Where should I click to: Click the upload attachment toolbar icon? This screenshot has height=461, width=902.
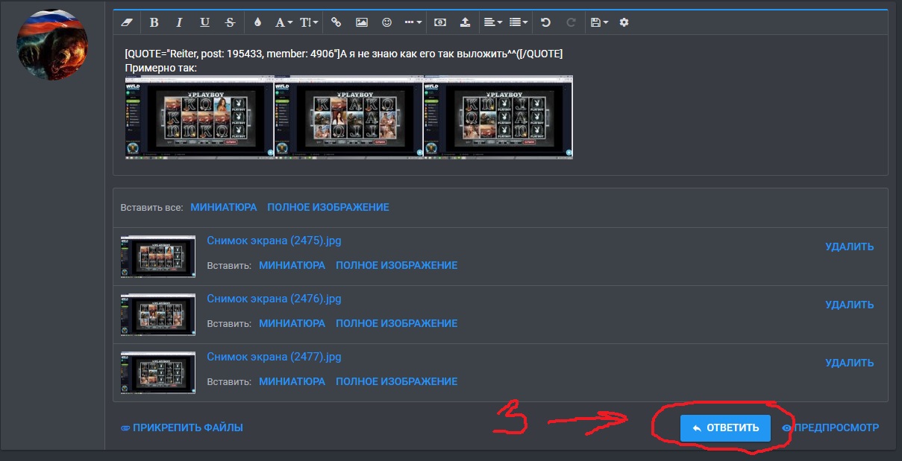pyautogui.click(x=465, y=22)
